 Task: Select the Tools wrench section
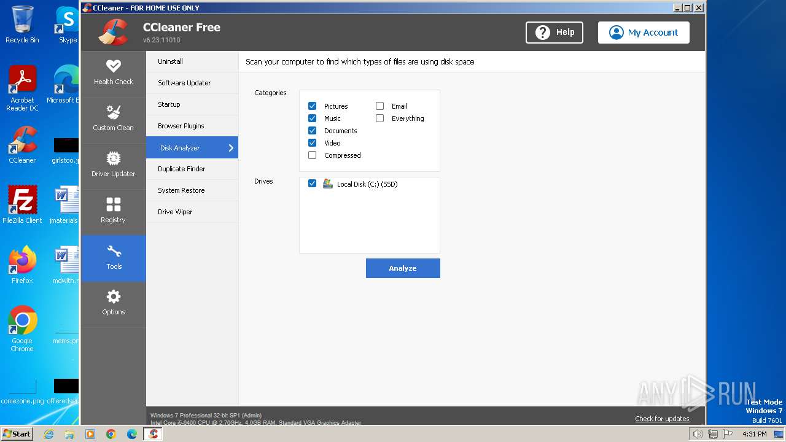[x=113, y=258]
